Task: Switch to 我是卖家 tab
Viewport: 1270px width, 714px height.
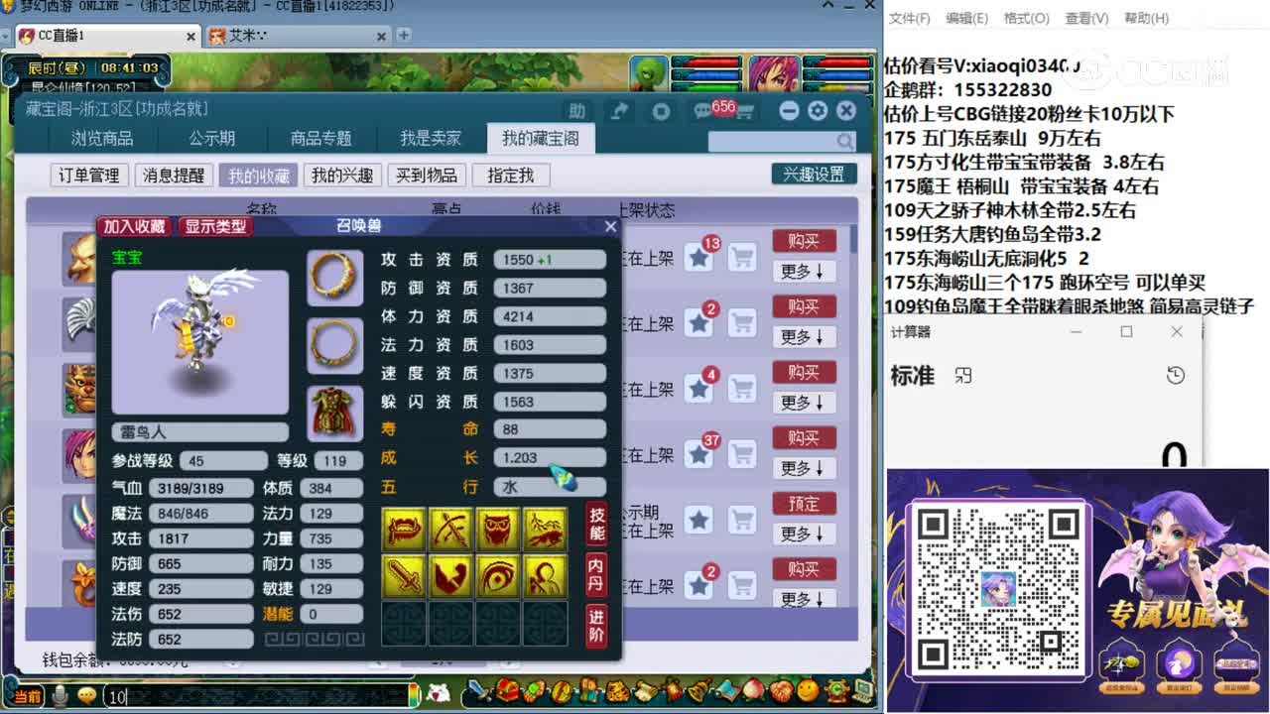Action: (x=431, y=139)
